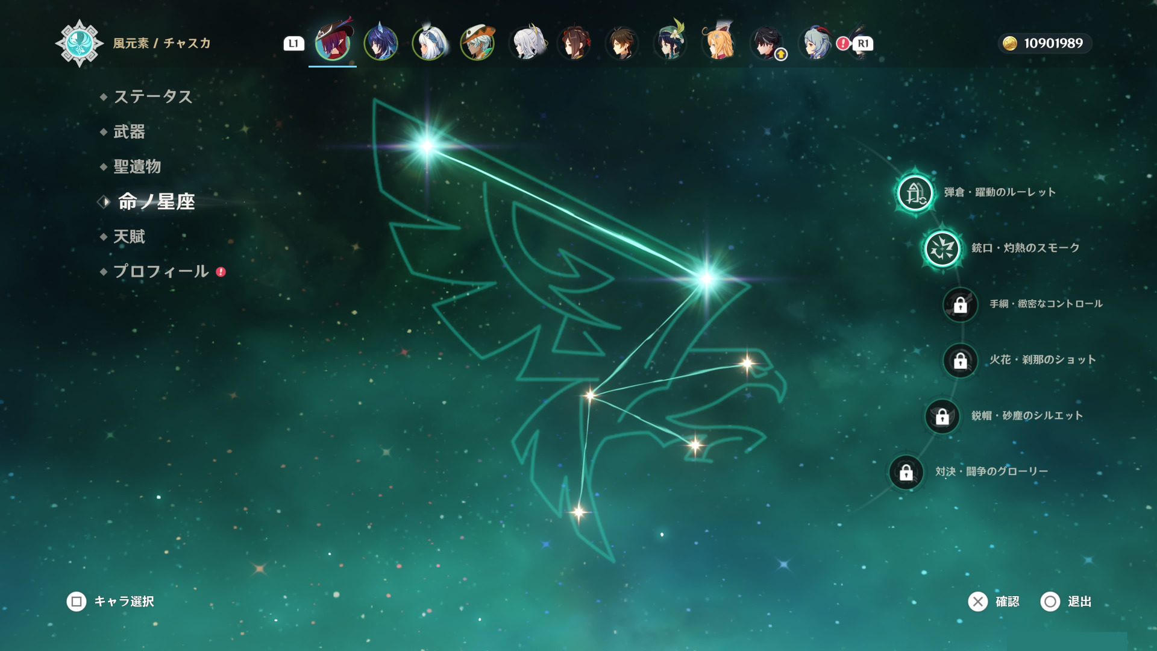Click the Mora coin balance display

click(x=1045, y=43)
